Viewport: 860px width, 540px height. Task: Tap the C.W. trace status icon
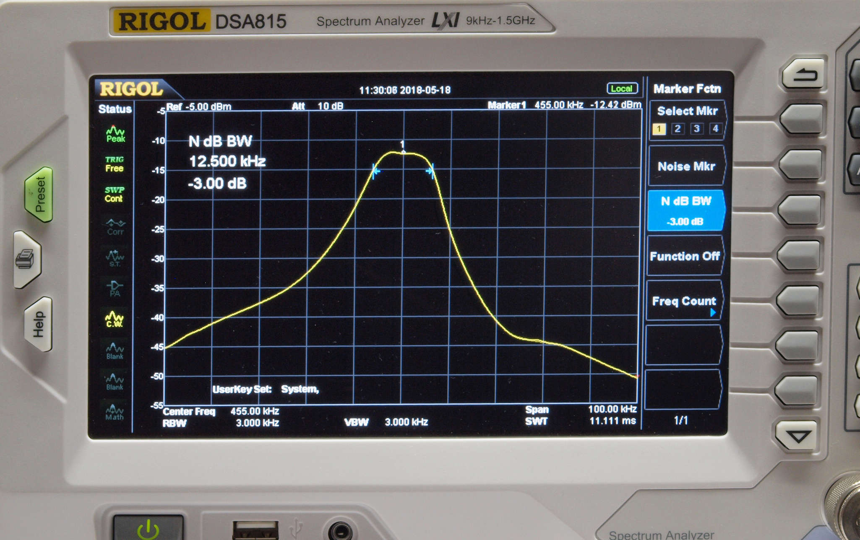coord(114,319)
